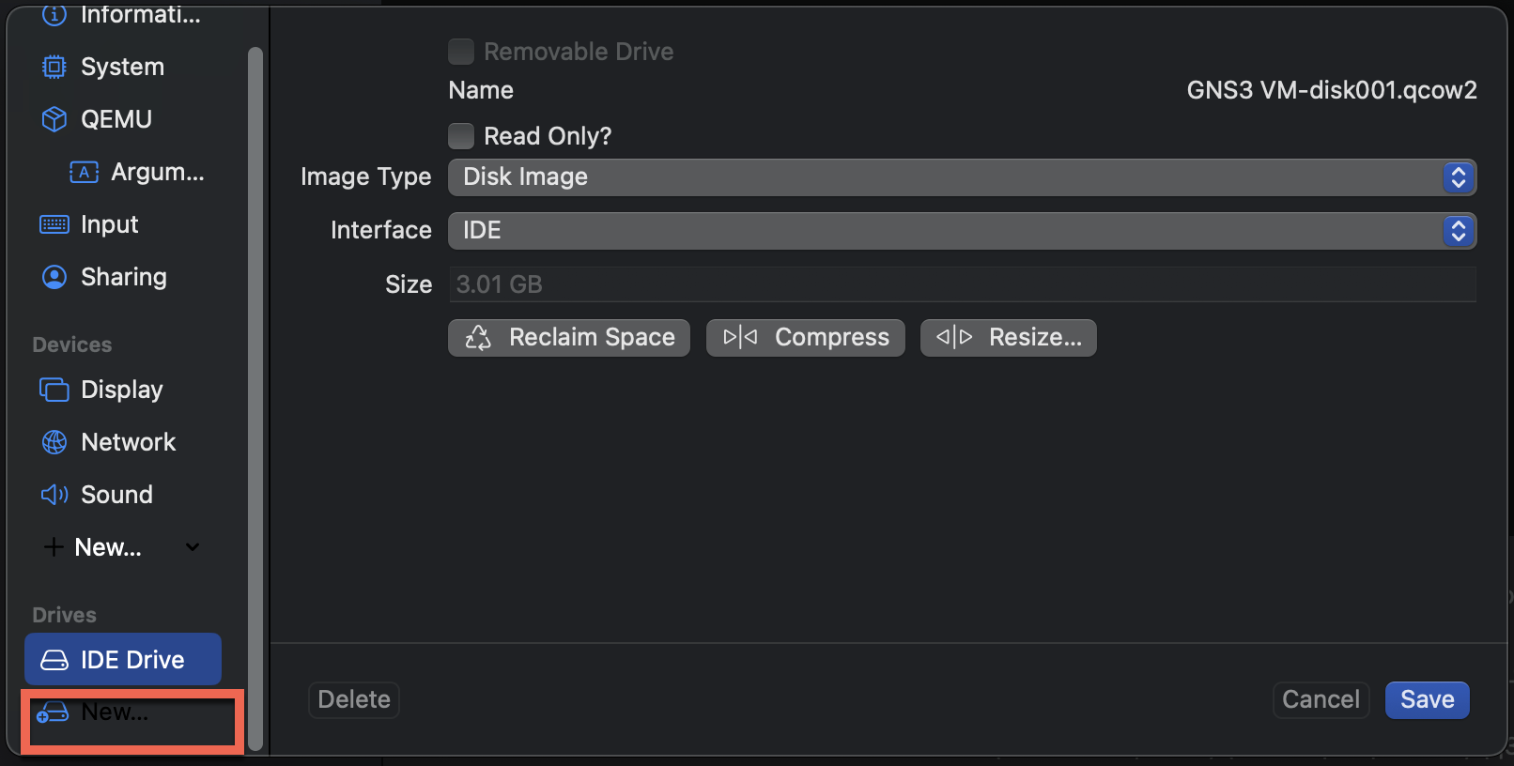Toggle the Removable Drive checkbox

pyautogui.click(x=461, y=52)
